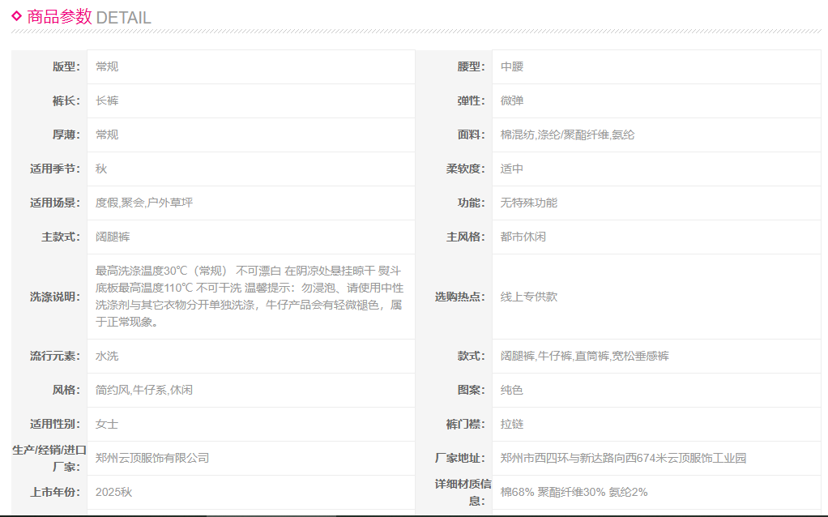
Task: Click the 厂家地址 factory address text
Action: click(x=623, y=458)
